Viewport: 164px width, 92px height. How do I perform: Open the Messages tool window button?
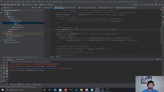pyautogui.click(x=37, y=85)
